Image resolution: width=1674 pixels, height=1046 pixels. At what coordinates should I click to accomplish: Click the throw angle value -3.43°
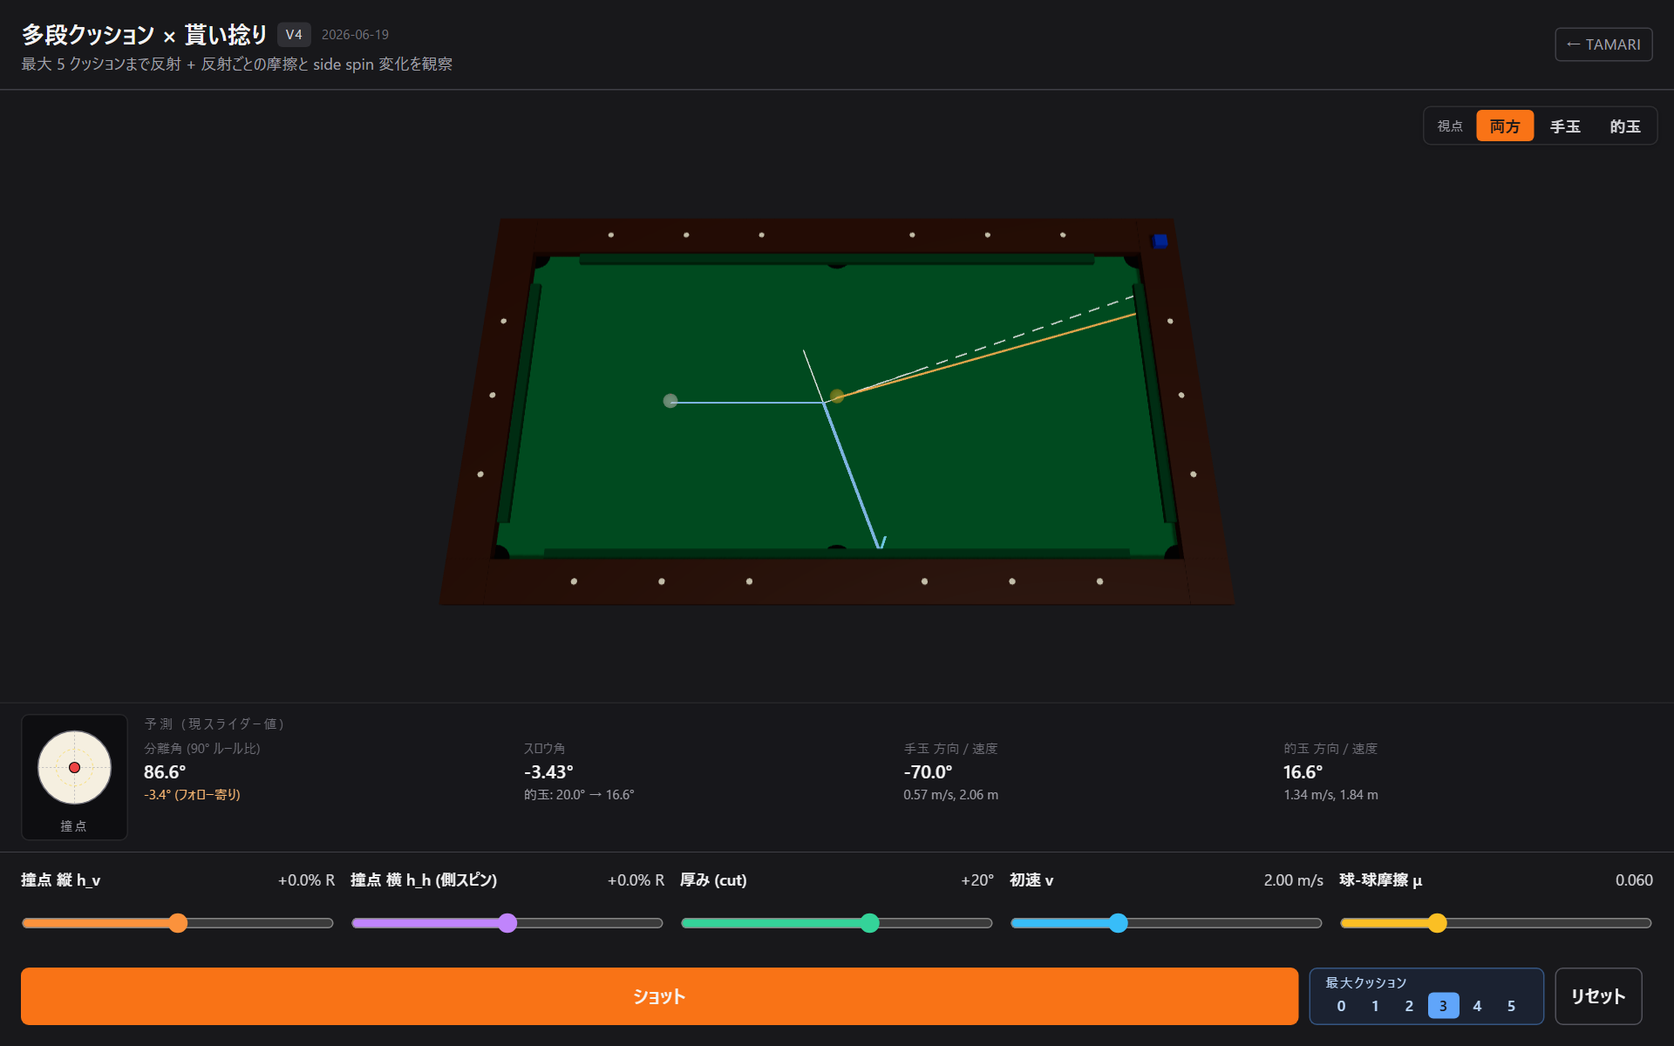pyautogui.click(x=548, y=772)
